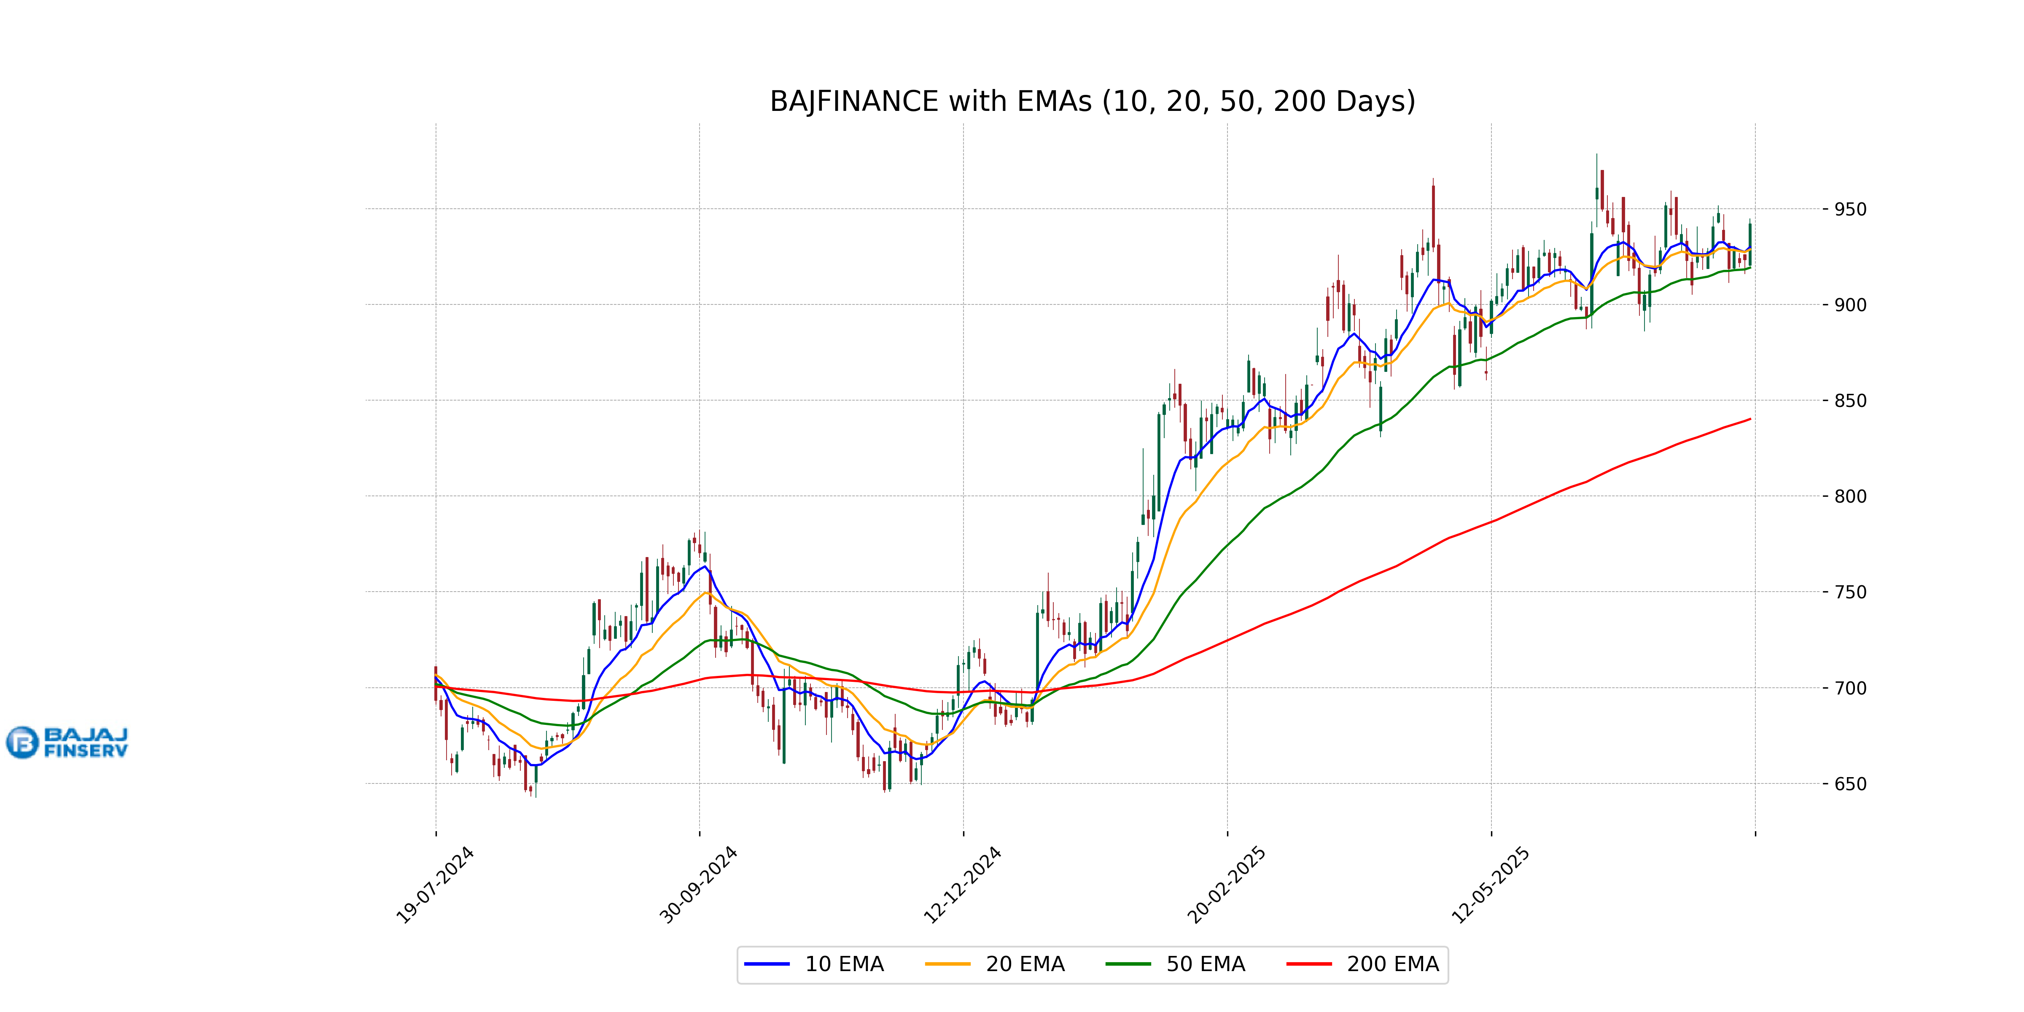
Task: Click the orange 20 EMA legend line
Action: pyautogui.click(x=947, y=964)
